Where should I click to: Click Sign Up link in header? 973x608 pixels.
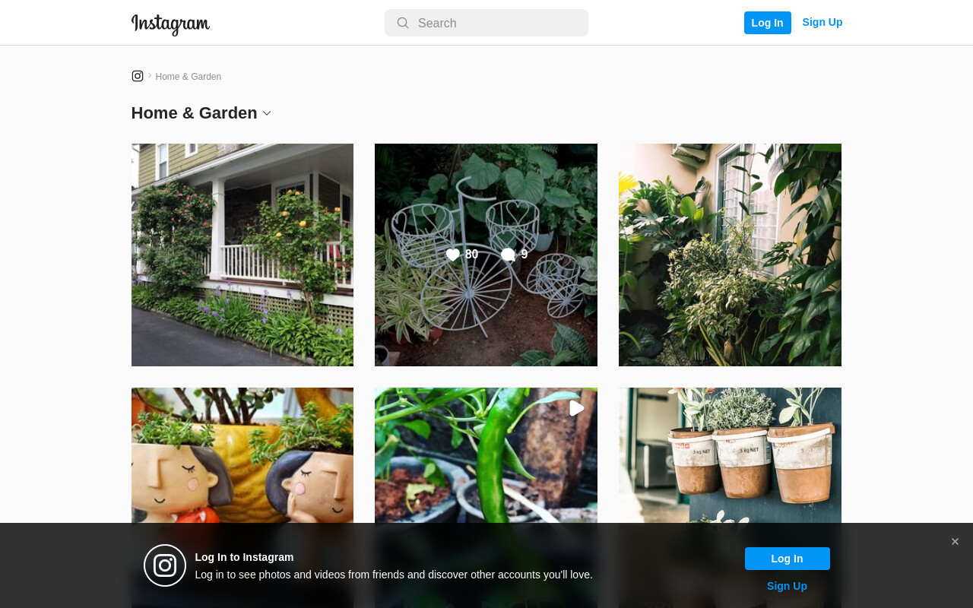pyautogui.click(x=822, y=22)
